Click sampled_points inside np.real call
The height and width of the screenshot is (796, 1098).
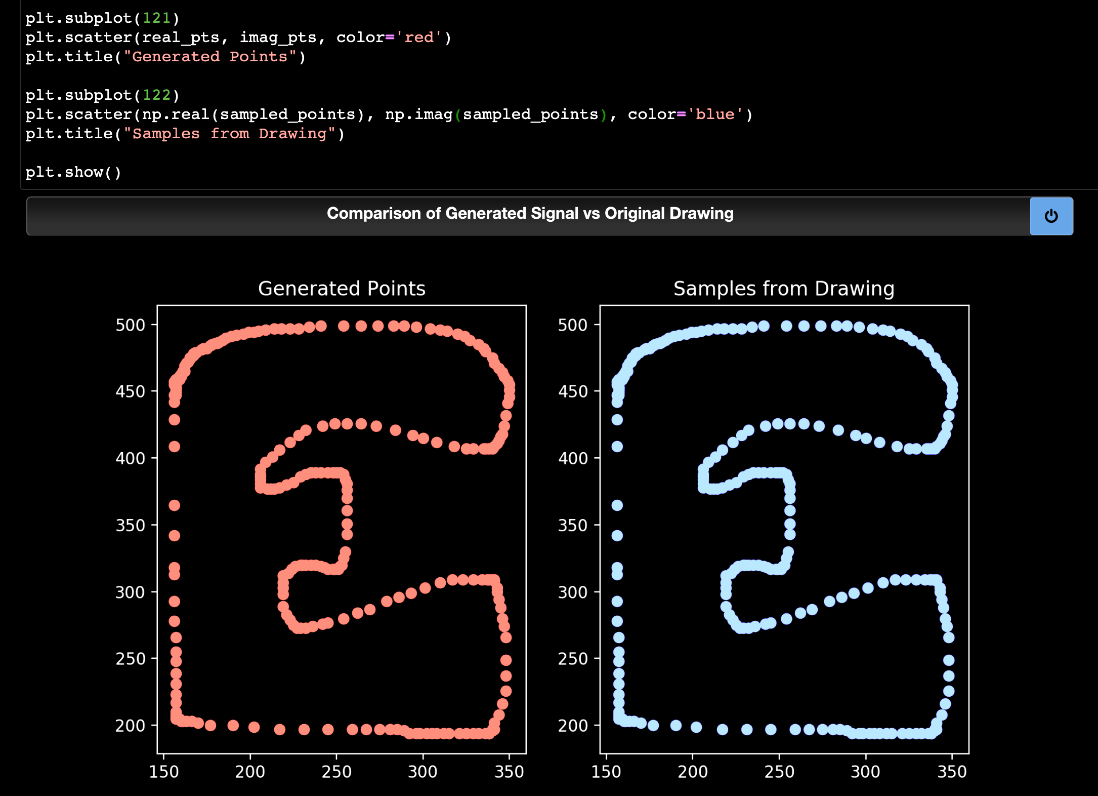(x=287, y=114)
